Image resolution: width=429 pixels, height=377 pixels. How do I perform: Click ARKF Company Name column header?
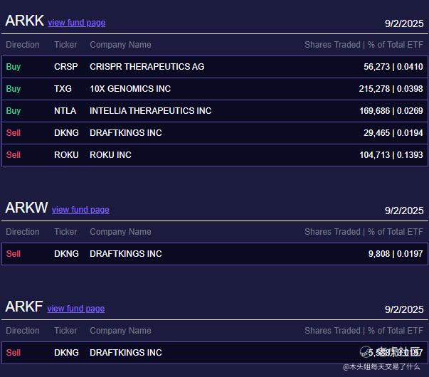pyautogui.click(x=120, y=331)
